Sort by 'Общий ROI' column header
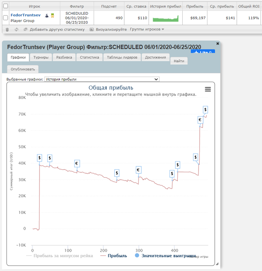The height and width of the screenshot is (271, 262). (x=249, y=7)
